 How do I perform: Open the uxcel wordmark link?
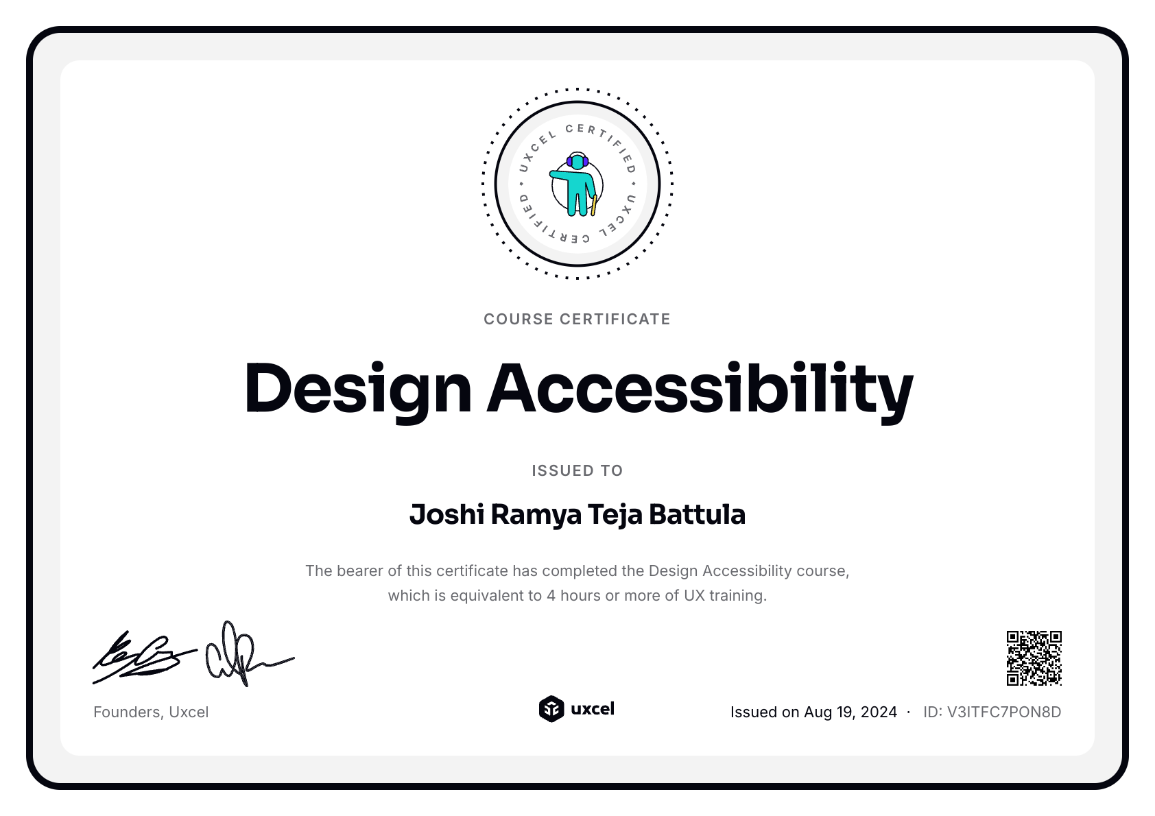point(593,709)
